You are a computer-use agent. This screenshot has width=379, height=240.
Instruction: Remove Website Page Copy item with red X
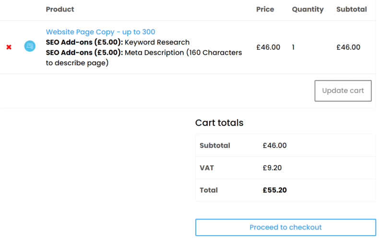[9, 47]
